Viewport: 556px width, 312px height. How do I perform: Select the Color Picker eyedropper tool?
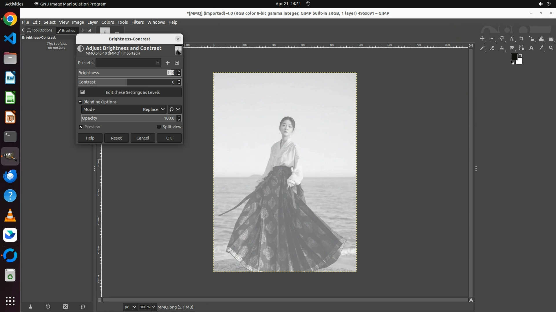(x=541, y=48)
